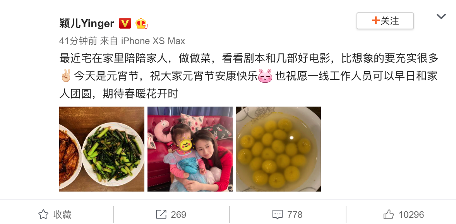The image size is (456, 224).
Task: Open the 41分钟前 timestamp link
Action: pos(78,41)
